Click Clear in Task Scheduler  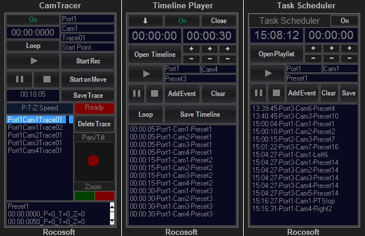[x=329, y=93]
